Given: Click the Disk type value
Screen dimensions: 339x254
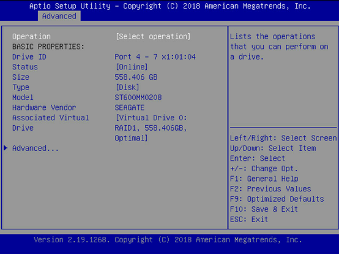Looking at the screenshot, I should (127, 87).
